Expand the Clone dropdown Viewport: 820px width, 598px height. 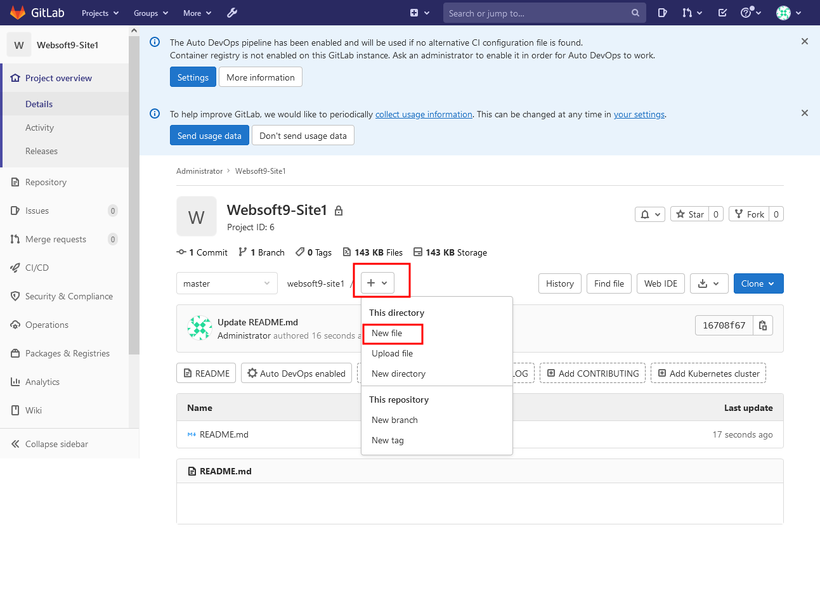pyautogui.click(x=758, y=283)
